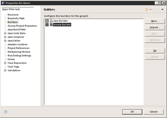Select BeanInfo Path in the tree
The image size is (167, 118).
point(16,18)
